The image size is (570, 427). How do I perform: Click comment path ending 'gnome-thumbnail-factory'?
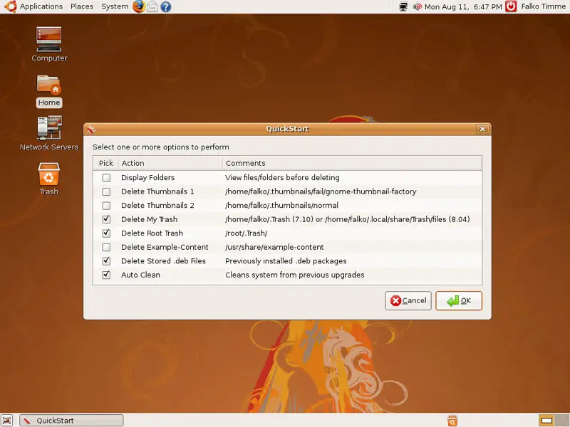(x=321, y=191)
